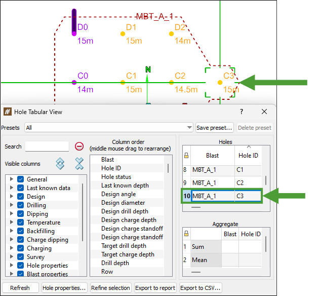The height and width of the screenshot is (296, 320).
Task: Select 'Target drill depth' in Column order
Action: coord(124,245)
